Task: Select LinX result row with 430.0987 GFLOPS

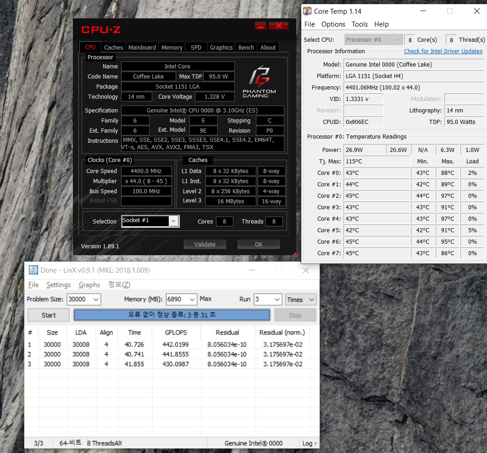Action: pos(168,364)
